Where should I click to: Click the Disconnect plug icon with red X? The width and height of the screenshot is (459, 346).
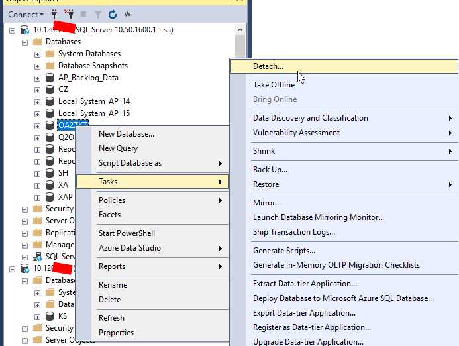(69, 14)
